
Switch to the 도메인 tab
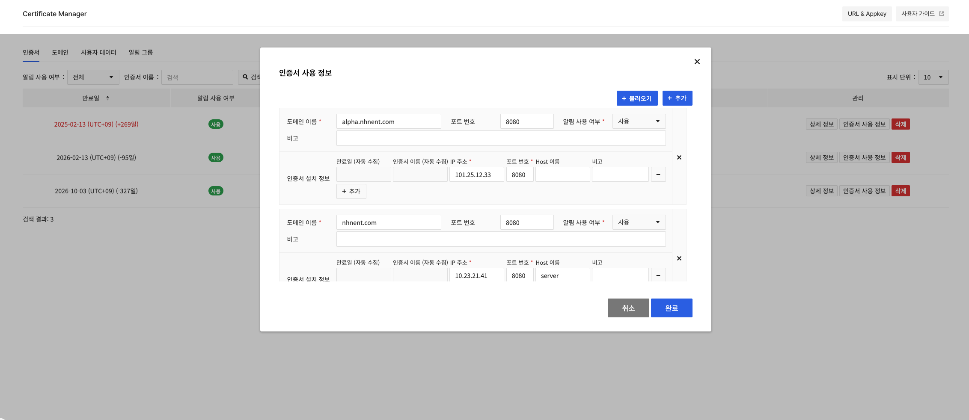point(60,52)
